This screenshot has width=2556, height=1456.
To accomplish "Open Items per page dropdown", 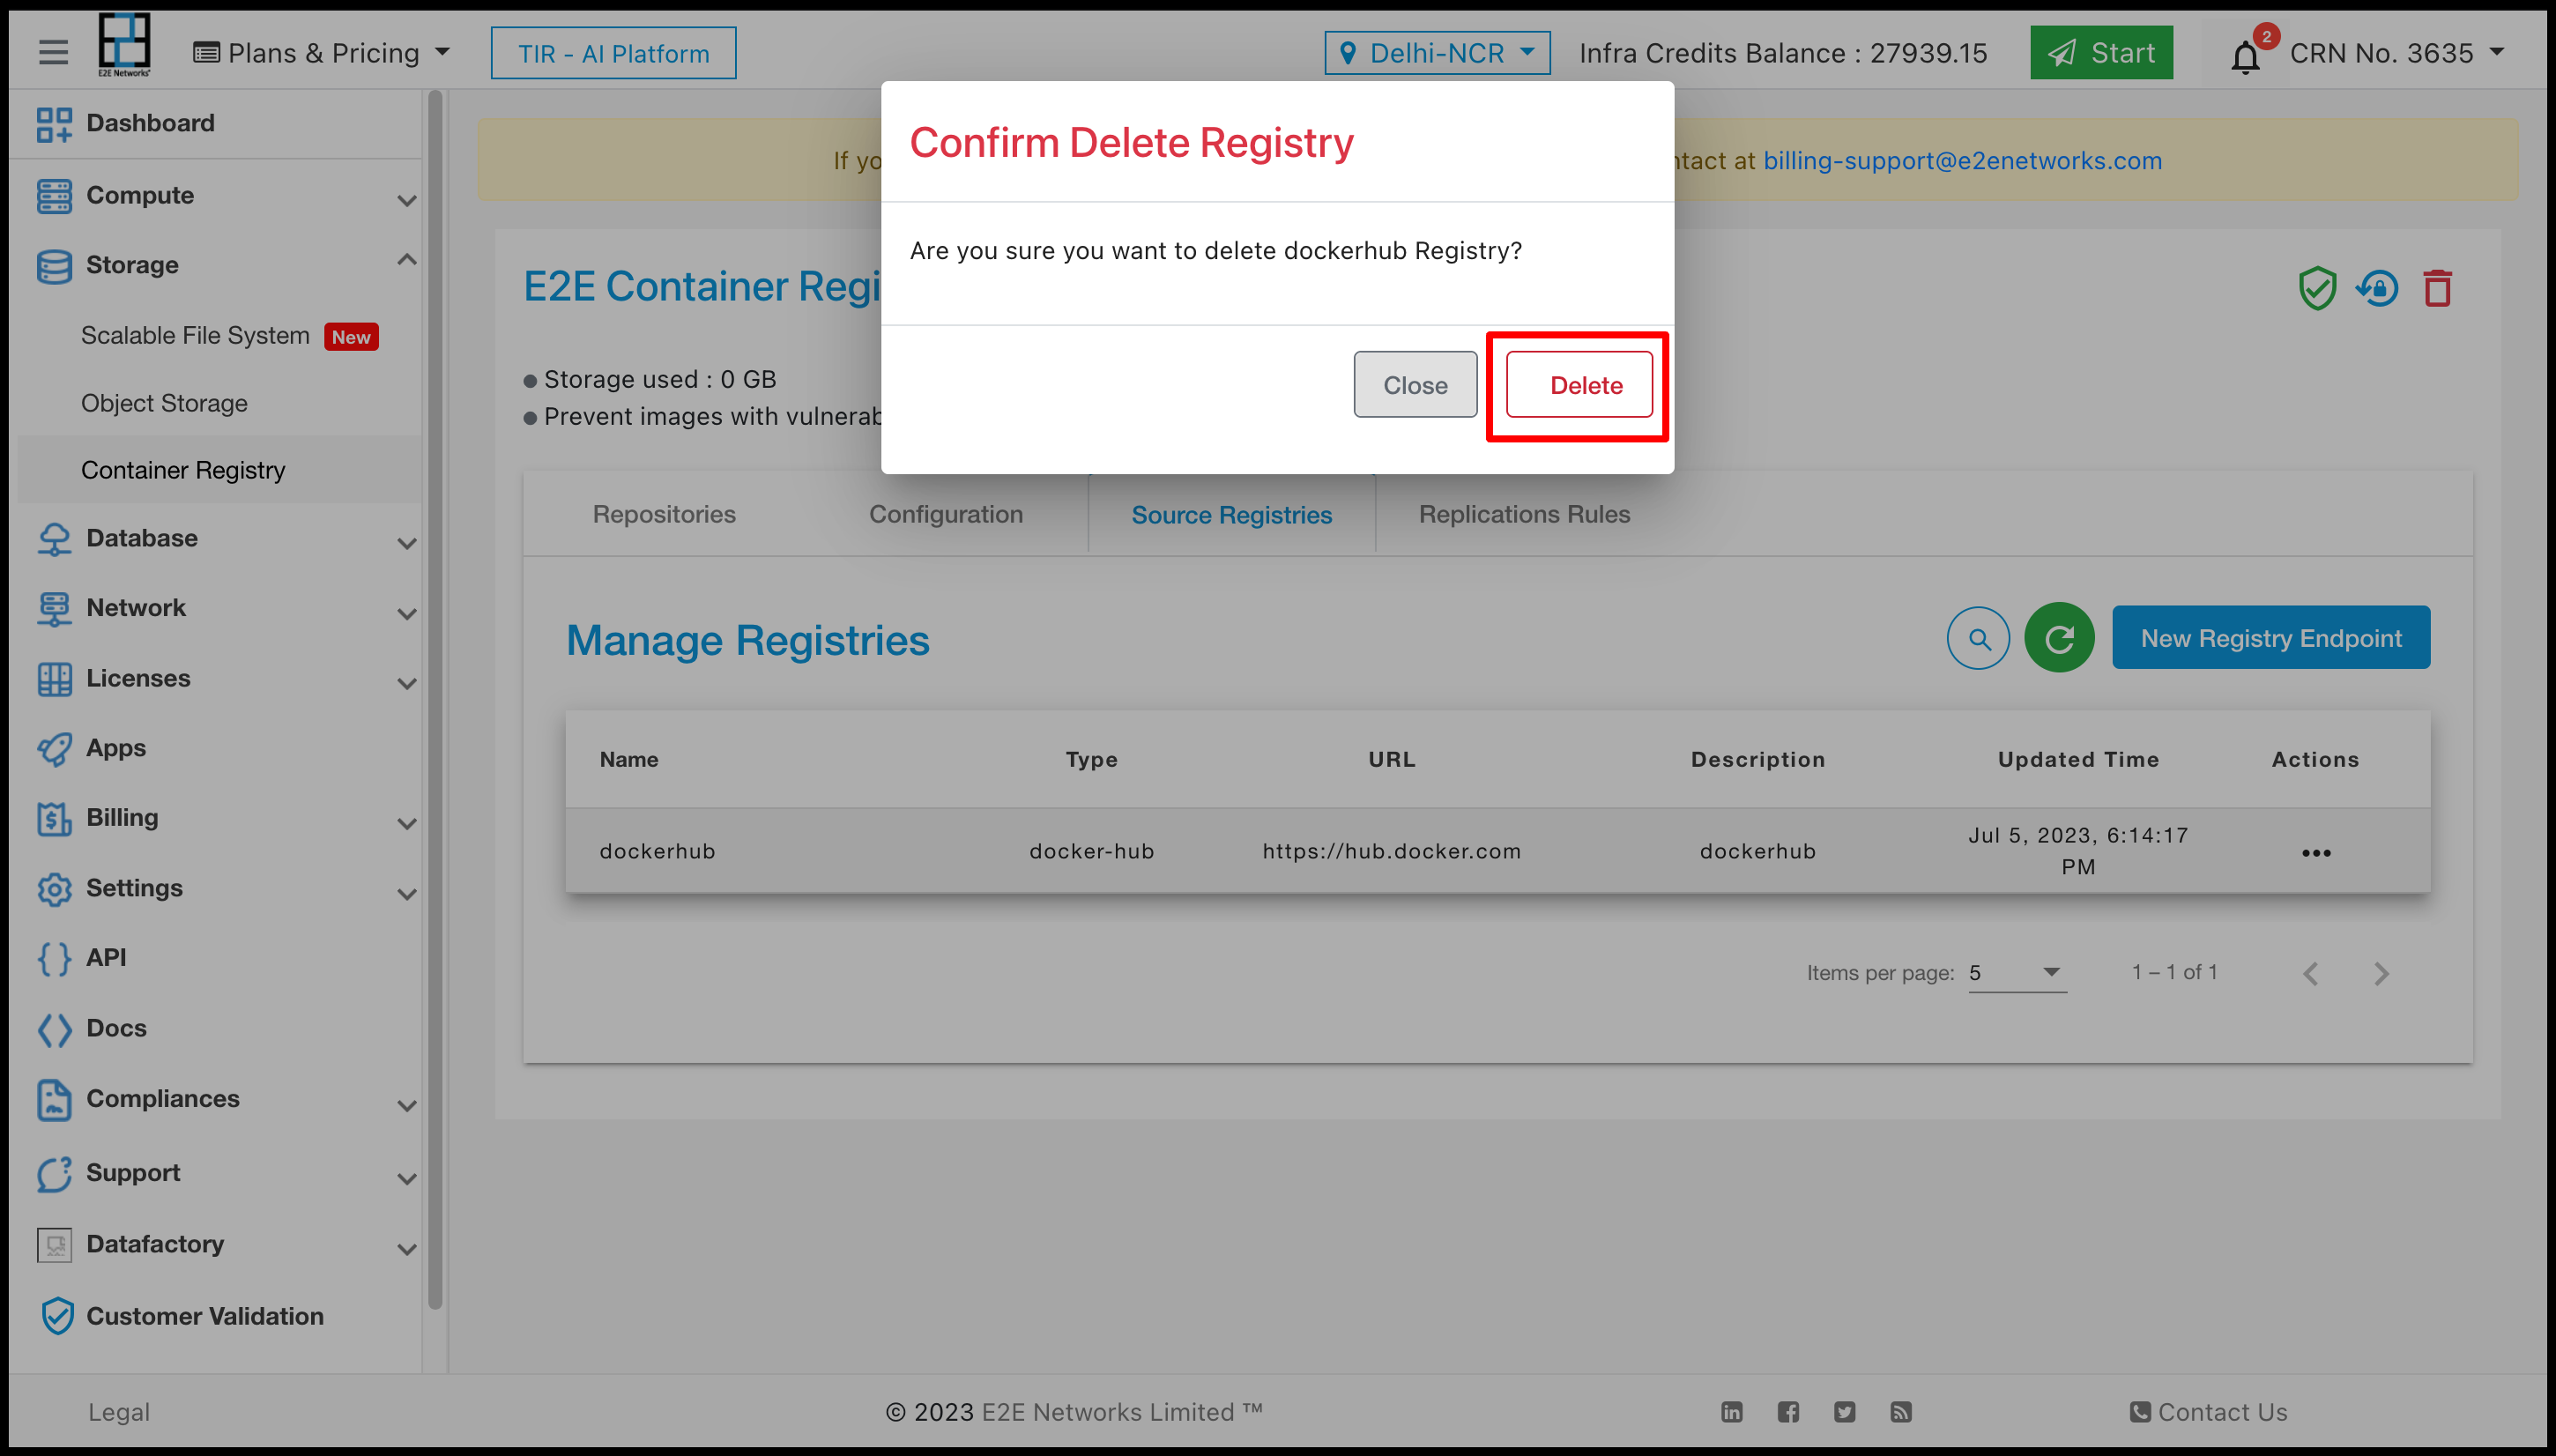I will pyautogui.click(x=2017, y=973).
